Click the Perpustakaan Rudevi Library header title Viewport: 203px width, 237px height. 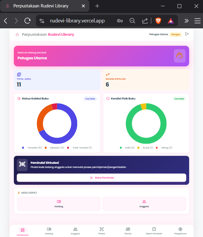(48, 35)
